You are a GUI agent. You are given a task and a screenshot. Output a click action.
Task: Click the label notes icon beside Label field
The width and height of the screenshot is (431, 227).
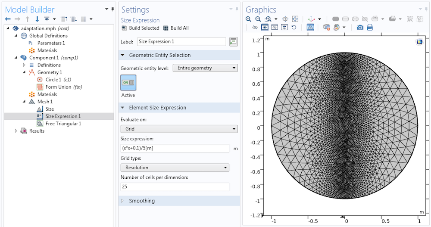pos(233,41)
